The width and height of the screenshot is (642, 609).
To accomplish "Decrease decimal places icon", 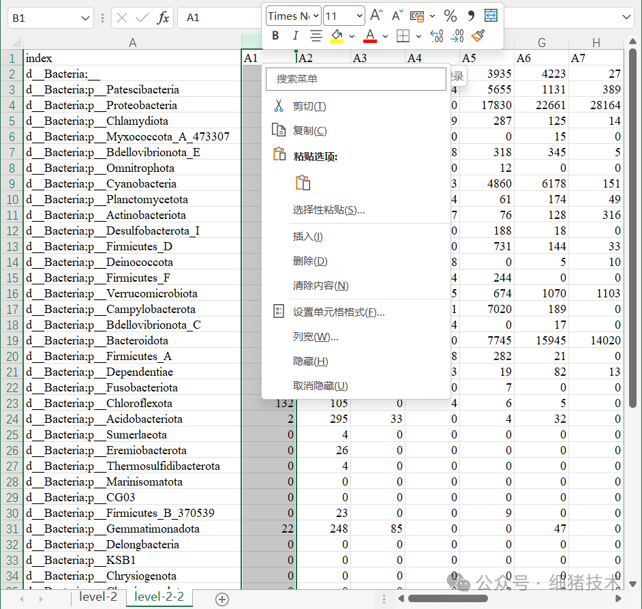I will pos(457,36).
